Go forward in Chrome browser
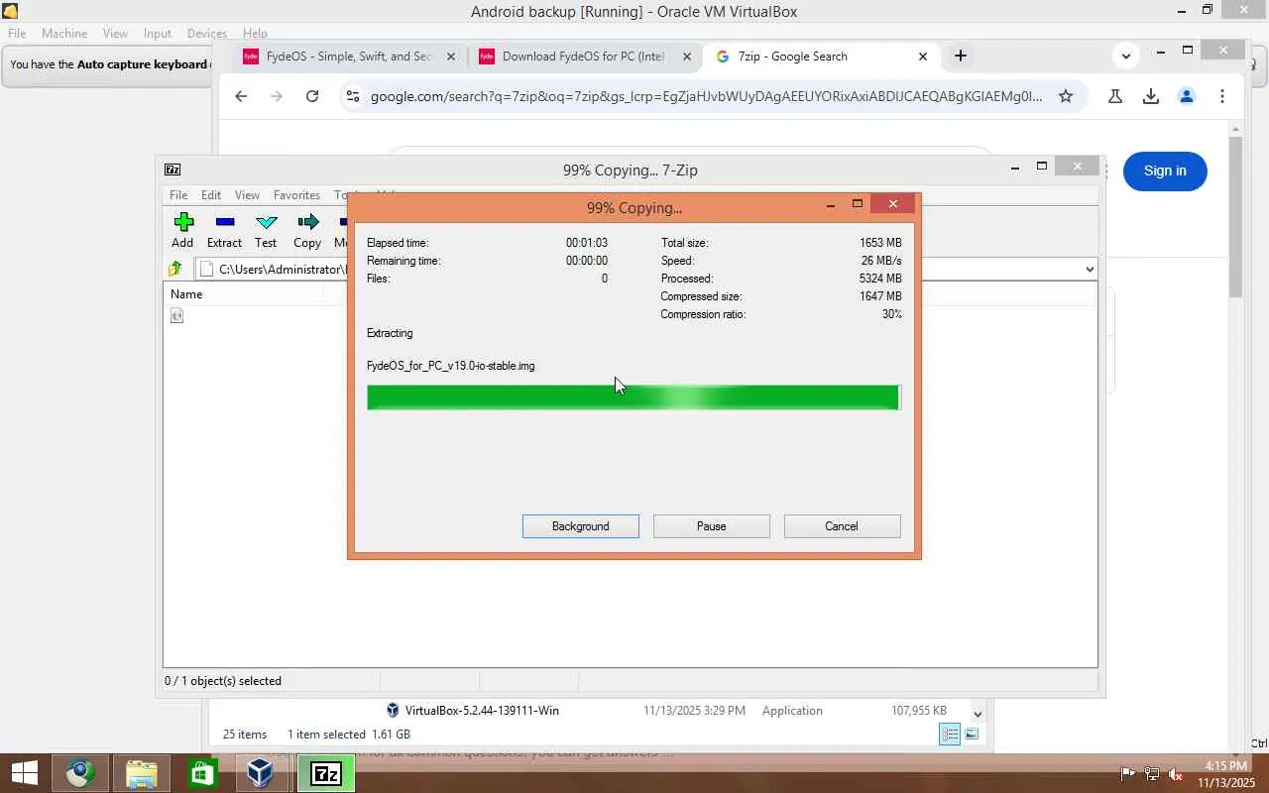This screenshot has width=1269, height=793. pos(277,96)
